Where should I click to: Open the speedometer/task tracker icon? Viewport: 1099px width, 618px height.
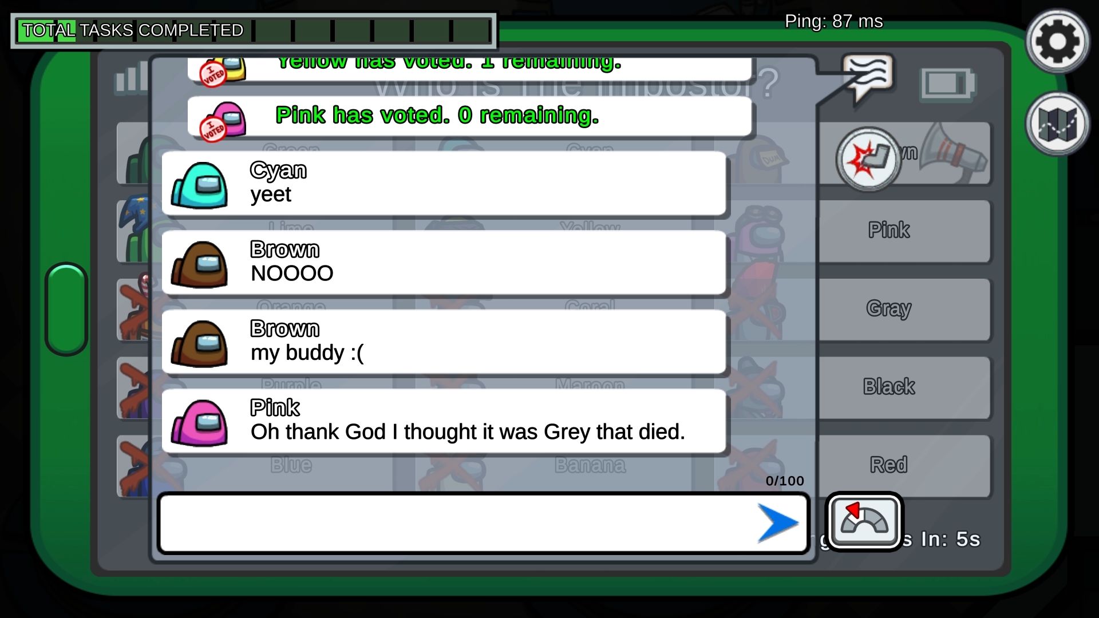(863, 524)
